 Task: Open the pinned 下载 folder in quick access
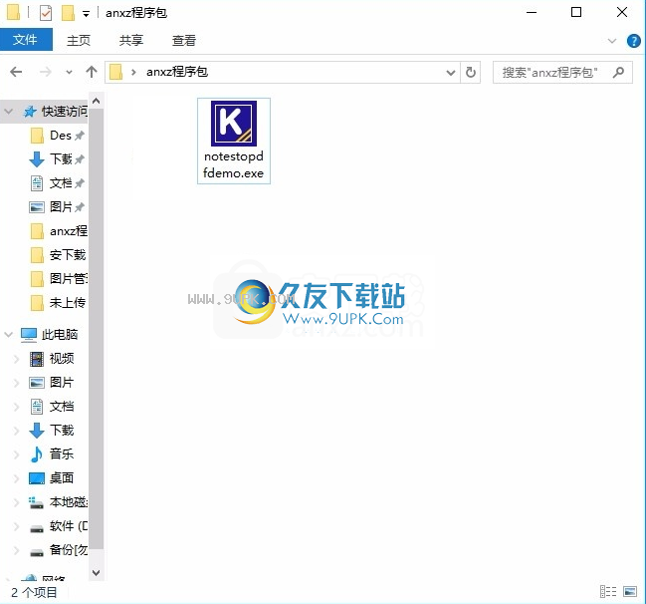pos(60,159)
